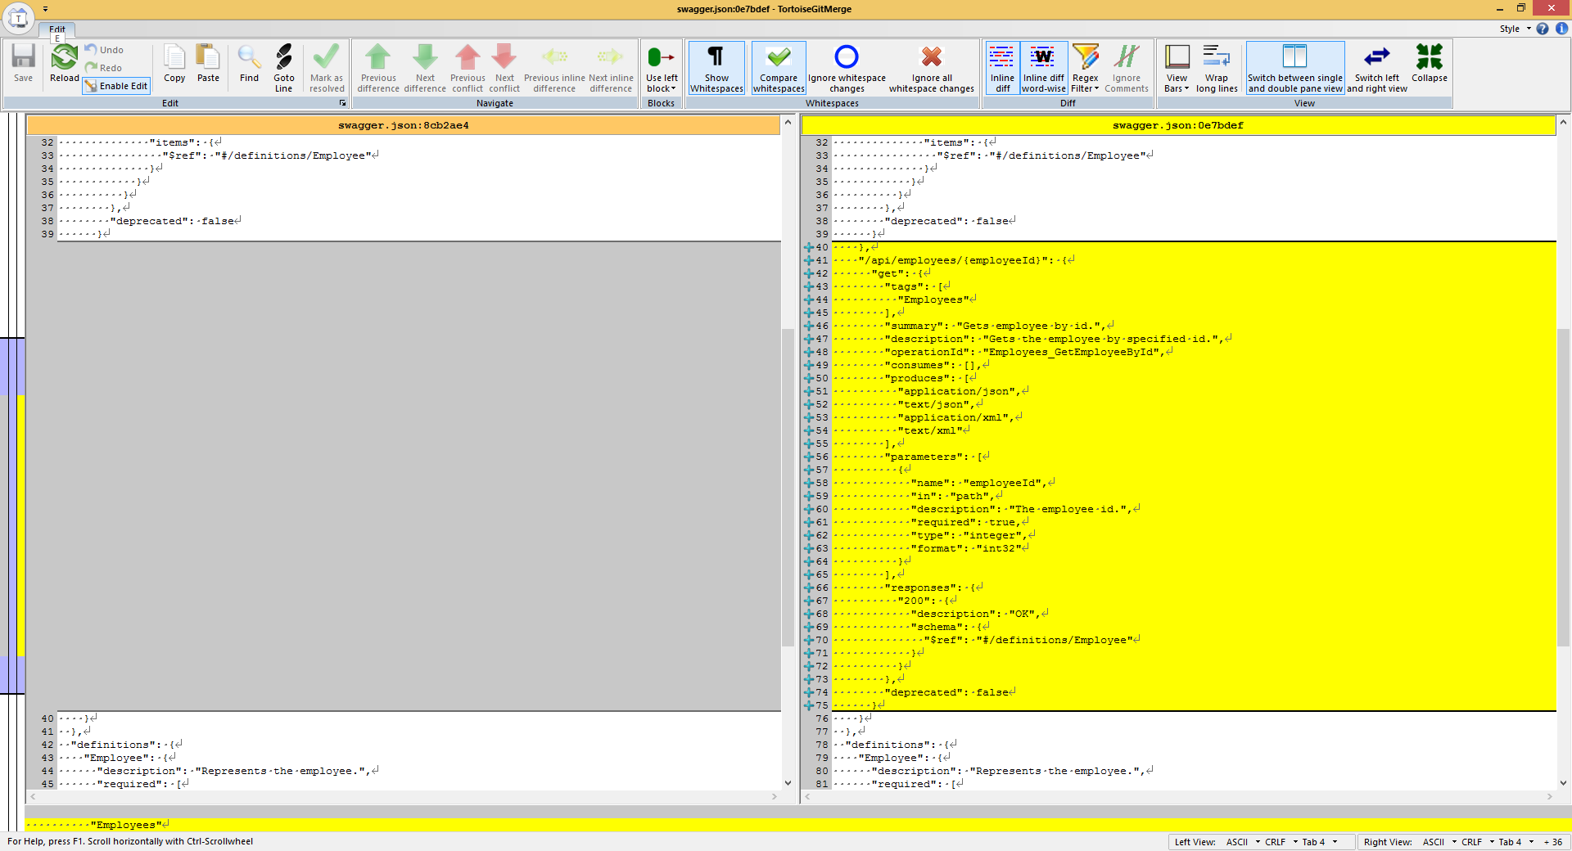Paste from clipboard

[208, 64]
